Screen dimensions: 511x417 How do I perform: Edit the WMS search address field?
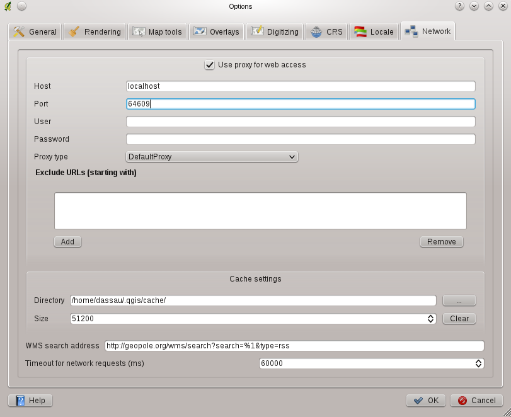[x=294, y=346]
